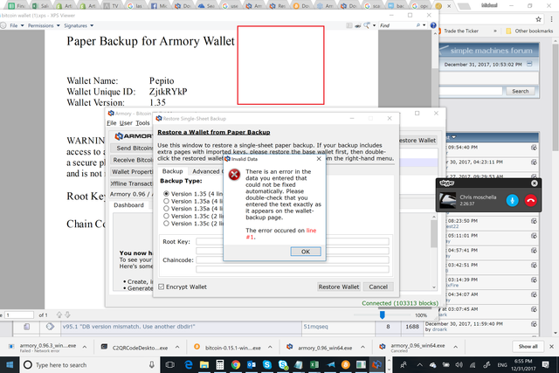The width and height of the screenshot is (559, 373).
Task: Select the first Version 1.35c backup radio button
Action: point(167,216)
